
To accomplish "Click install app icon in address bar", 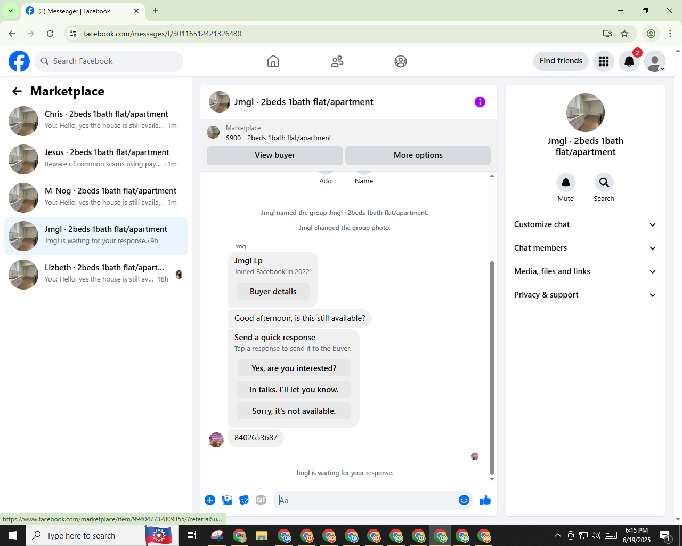I will [607, 34].
